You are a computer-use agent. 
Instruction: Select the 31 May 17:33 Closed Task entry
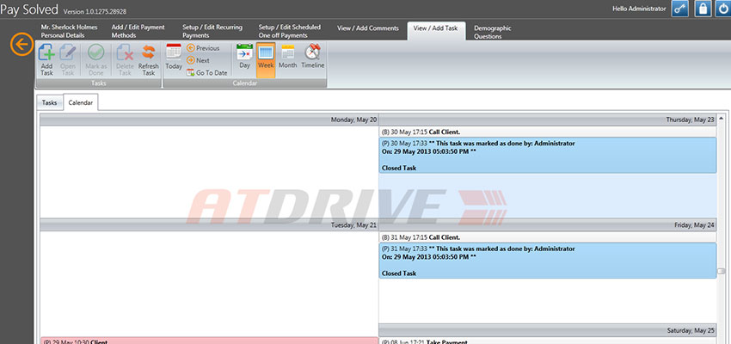[547, 261]
